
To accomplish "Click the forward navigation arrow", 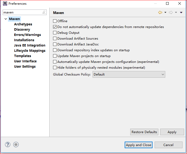I will (171, 12).
